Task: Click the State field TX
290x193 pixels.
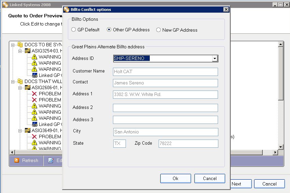Action: [x=119, y=144]
